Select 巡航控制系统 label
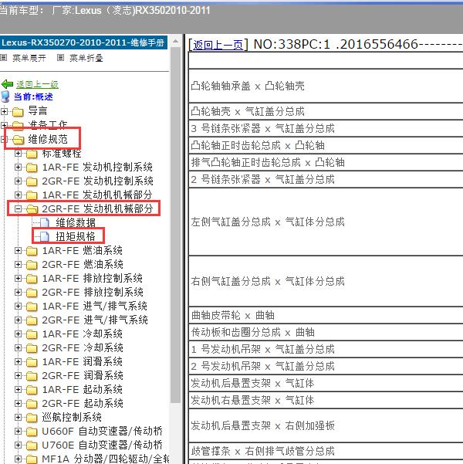Image resolution: width=463 pixels, height=464 pixels. [72, 417]
